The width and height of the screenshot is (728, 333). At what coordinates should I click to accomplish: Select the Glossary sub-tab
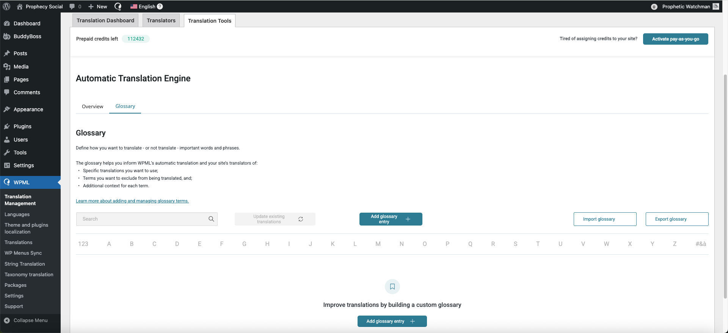[125, 106]
